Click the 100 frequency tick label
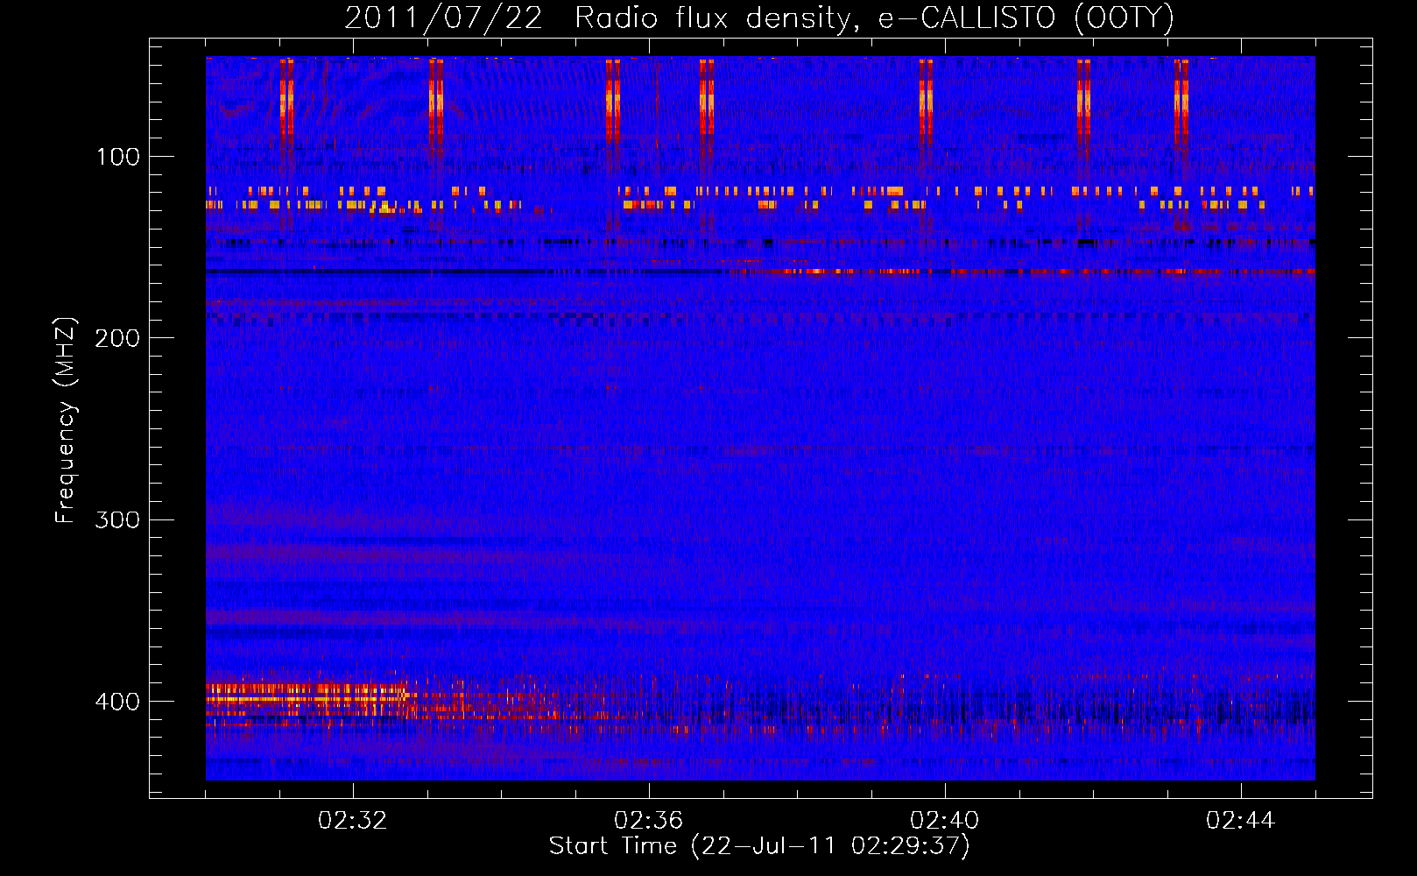This screenshot has height=876, width=1417. coord(118,157)
